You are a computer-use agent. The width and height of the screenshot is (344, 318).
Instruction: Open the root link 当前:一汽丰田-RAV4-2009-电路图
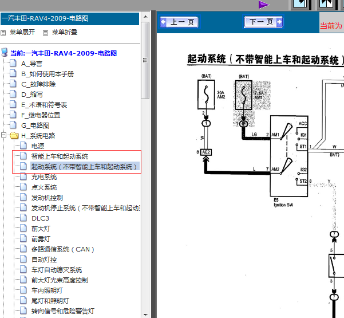coord(64,53)
